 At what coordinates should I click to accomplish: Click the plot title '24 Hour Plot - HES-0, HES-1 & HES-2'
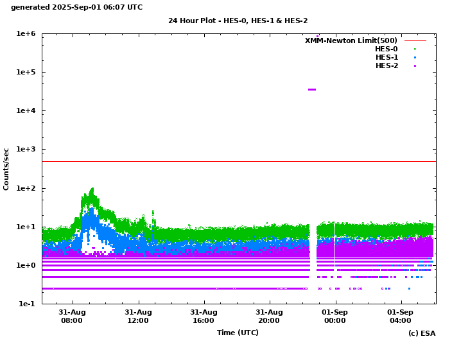pyautogui.click(x=238, y=21)
